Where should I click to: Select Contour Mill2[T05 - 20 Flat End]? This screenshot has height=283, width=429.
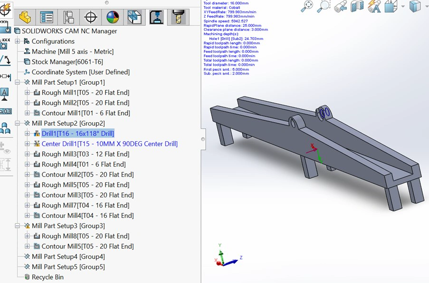pos(87,175)
